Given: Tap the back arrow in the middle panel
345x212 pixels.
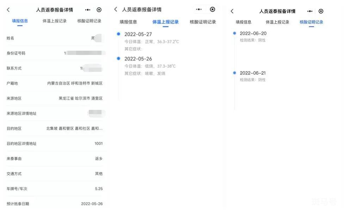Looking at the screenshot, I should click(116, 9).
